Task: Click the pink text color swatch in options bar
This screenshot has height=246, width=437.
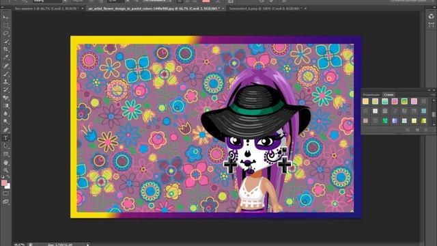Action: 206,1
